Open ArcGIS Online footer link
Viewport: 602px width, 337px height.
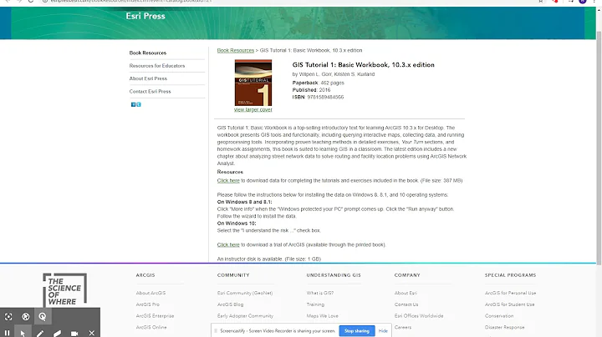click(151, 328)
